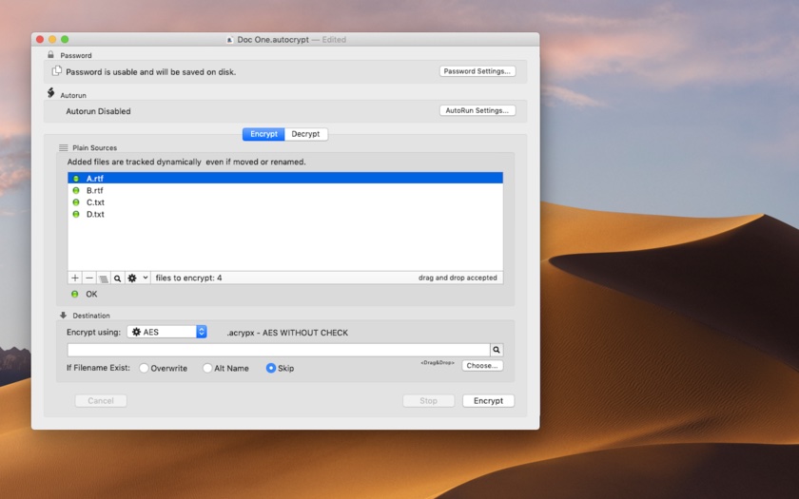Switch to the Decrypt tab
This screenshot has width=799, height=499.
(305, 134)
